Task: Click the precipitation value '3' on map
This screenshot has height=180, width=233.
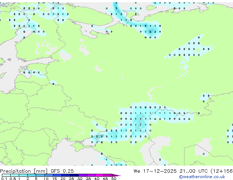Action: [x=116, y=8]
